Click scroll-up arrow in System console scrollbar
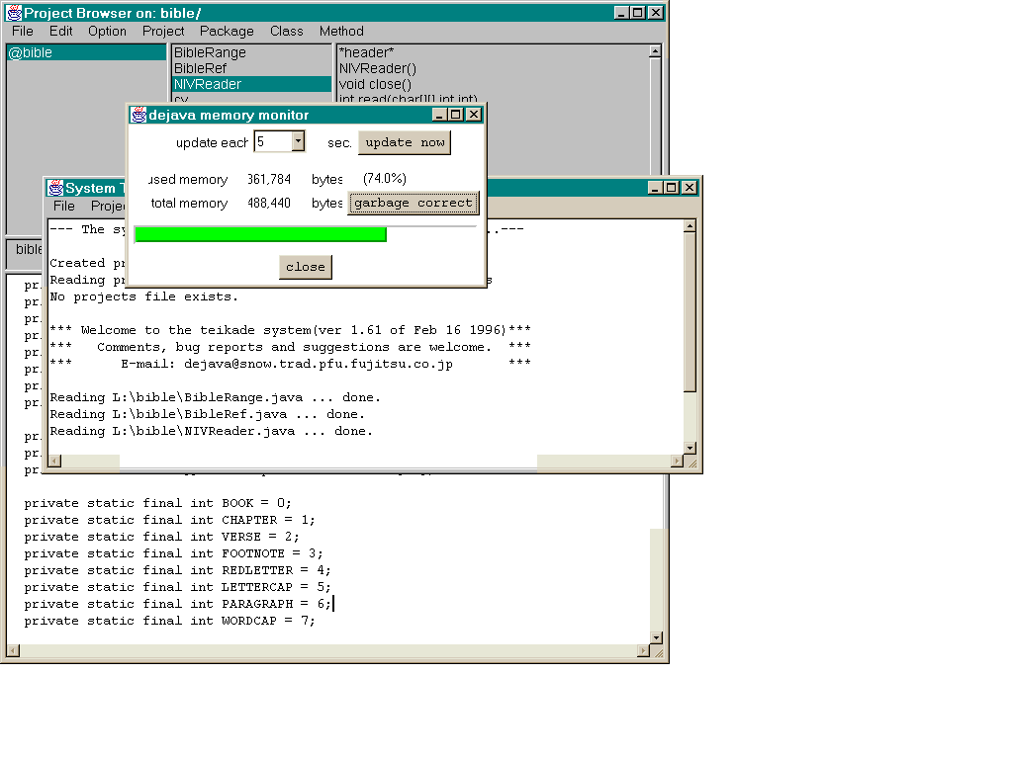The height and width of the screenshot is (759, 1013). 689,223
